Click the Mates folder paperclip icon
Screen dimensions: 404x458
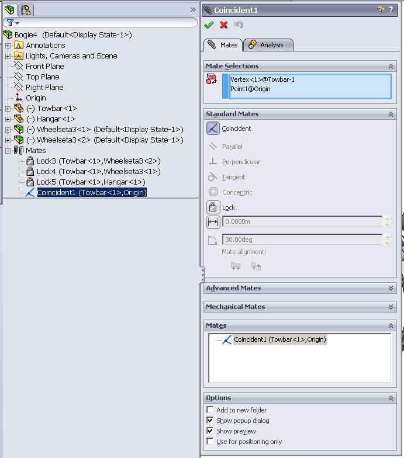(x=19, y=151)
